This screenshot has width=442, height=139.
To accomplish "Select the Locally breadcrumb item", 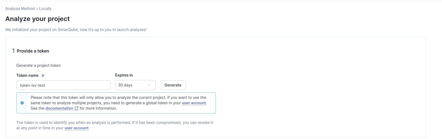I will [45, 9].
